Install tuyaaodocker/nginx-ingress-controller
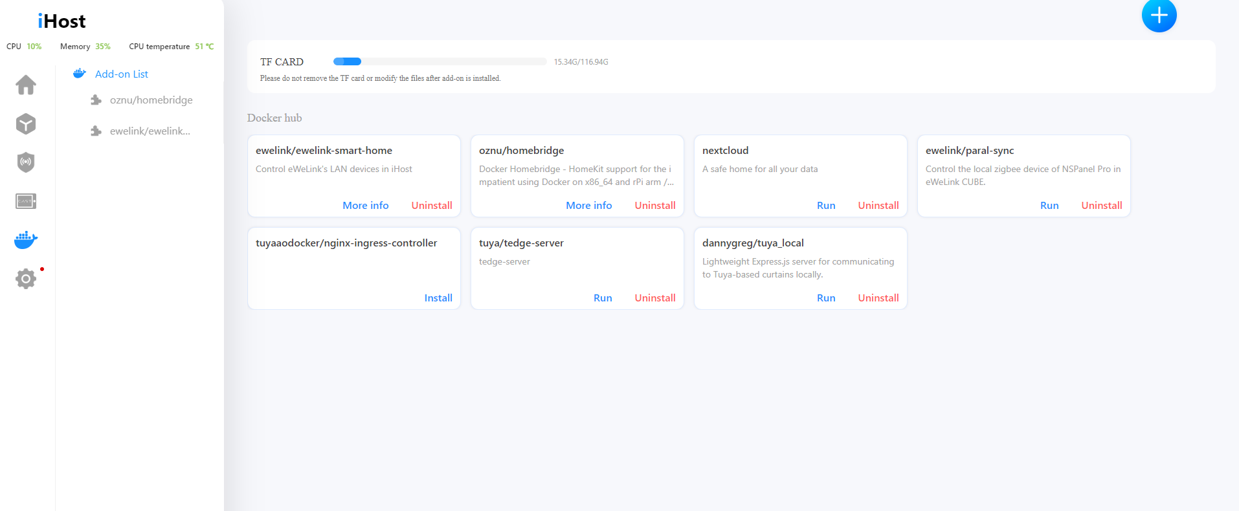Viewport: 1239px width, 511px height. click(438, 298)
